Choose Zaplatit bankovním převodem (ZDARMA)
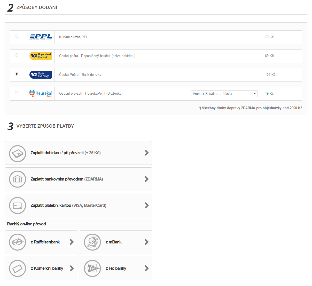The height and width of the screenshot is (286, 312). [79, 179]
